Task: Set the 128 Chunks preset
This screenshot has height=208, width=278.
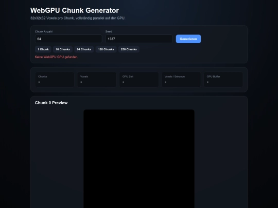Action: coord(106,49)
